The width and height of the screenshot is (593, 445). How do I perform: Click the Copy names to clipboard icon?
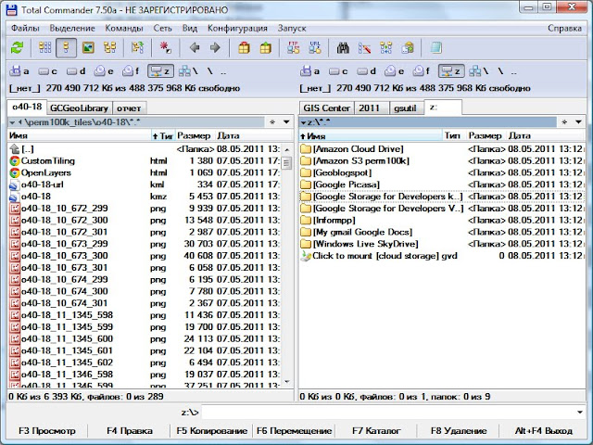[408, 48]
